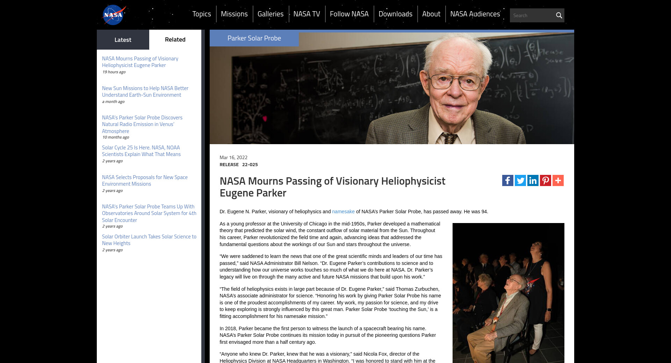The width and height of the screenshot is (671, 363).
Task: Type in the Search field
Action: [x=532, y=15]
